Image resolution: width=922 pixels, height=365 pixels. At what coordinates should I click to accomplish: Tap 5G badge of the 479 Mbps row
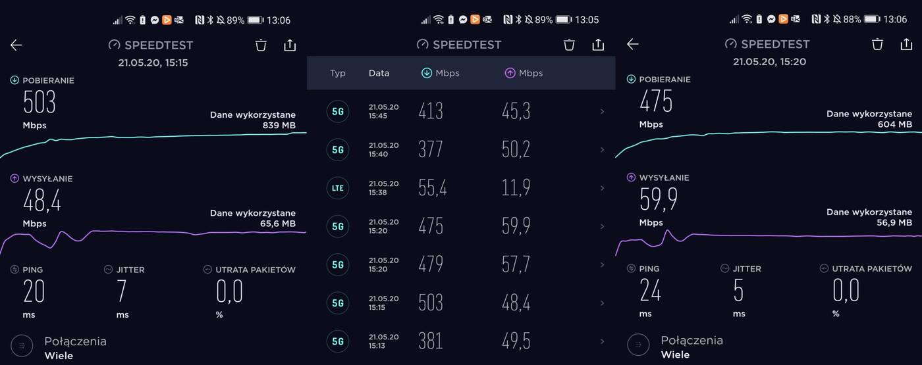(x=338, y=264)
